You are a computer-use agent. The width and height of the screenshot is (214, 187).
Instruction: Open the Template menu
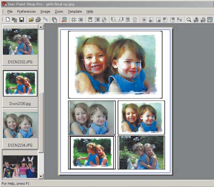75,11
